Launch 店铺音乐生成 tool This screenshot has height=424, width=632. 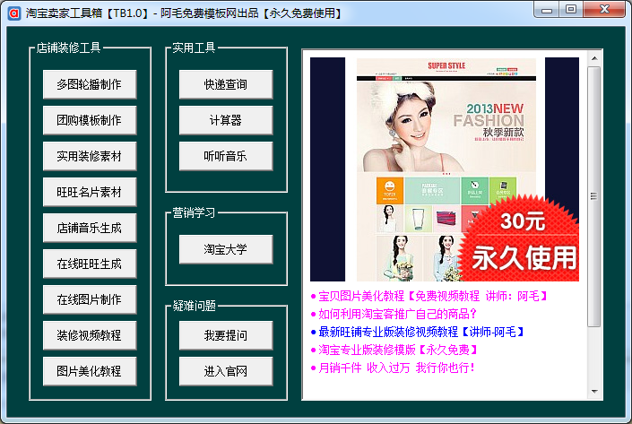(x=90, y=228)
